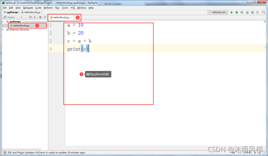The width and height of the screenshot is (268, 156).
Task: Click the concurrency diagram run icon
Action: click(x=252, y=12)
